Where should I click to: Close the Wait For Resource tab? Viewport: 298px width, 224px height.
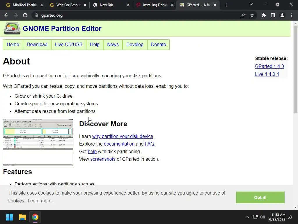[x=85, y=5]
